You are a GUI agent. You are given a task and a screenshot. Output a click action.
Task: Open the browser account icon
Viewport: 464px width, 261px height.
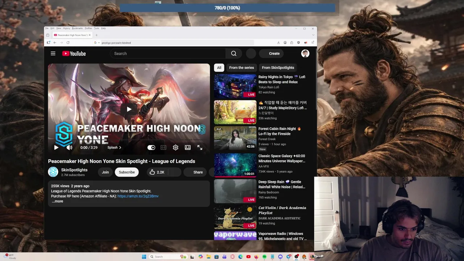[x=285, y=43]
